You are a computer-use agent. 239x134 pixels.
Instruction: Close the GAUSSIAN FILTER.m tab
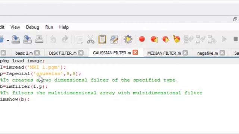pos(135,52)
